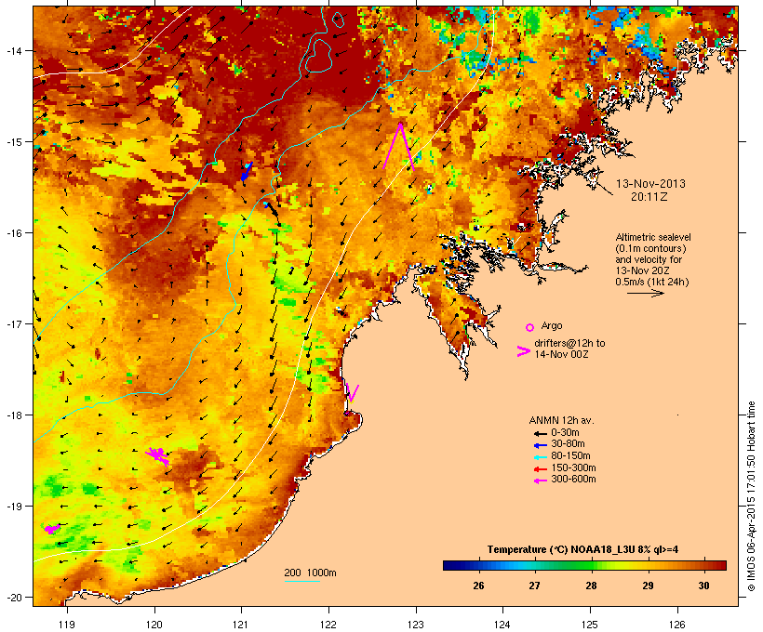Click the temperature color bar
Image resolution: width=763 pixels, height=632 pixels.
point(584,565)
